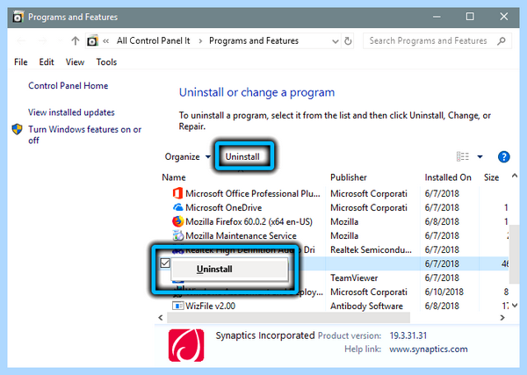The image size is (527, 375).
Task: Click the OneDrive cloud icon
Action: coord(177,207)
